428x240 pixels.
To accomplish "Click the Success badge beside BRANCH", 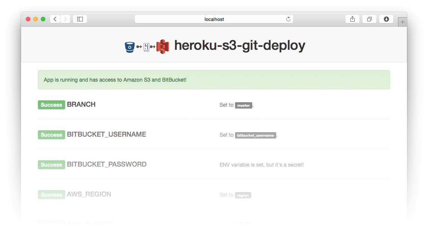I will pos(51,105).
